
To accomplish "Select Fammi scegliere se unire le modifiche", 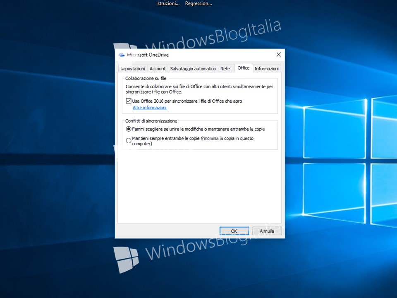I will click(x=129, y=129).
